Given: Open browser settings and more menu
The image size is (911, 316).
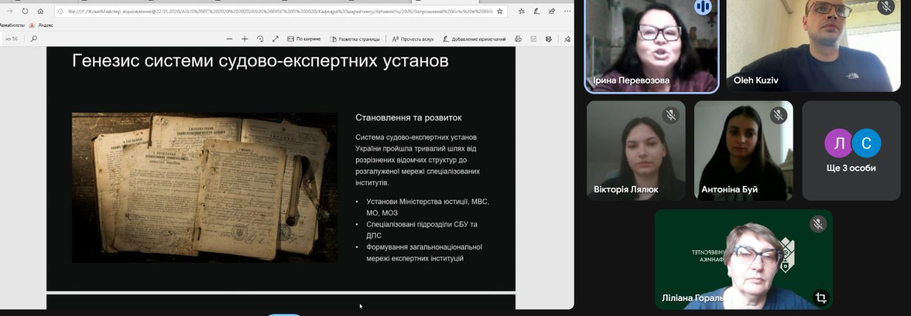Looking at the screenshot, I should pyautogui.click(x=567, y=11).
